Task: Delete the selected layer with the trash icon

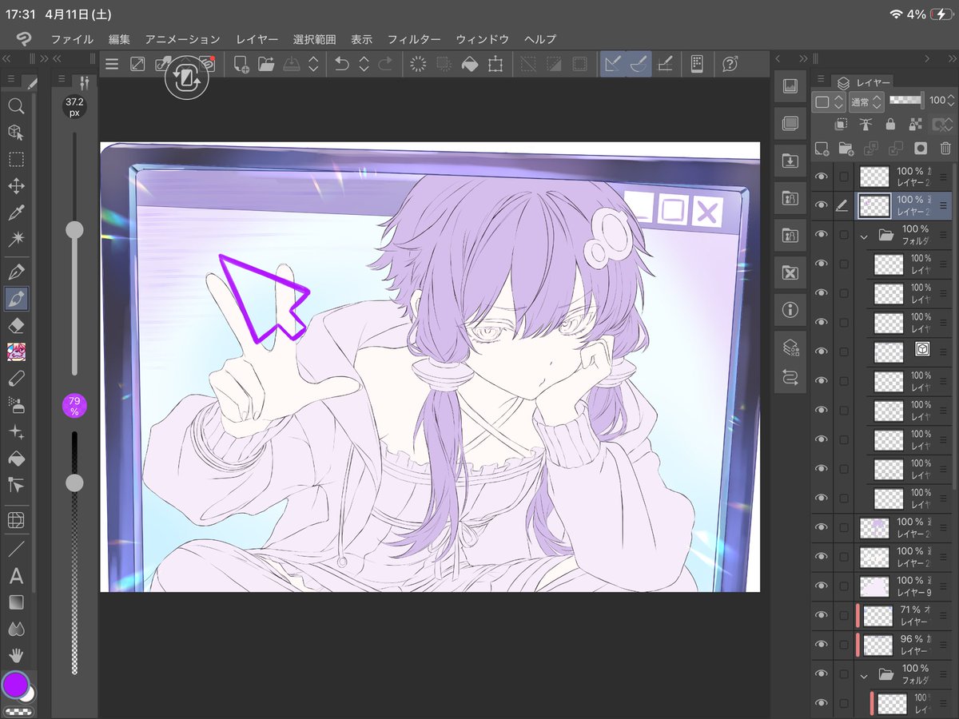Action: [946, 149]
